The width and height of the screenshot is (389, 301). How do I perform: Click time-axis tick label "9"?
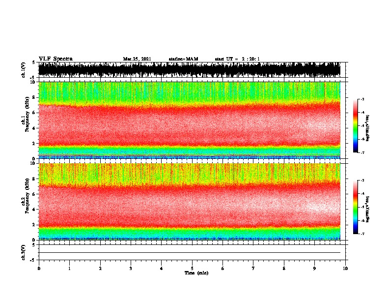pos(314,269)
